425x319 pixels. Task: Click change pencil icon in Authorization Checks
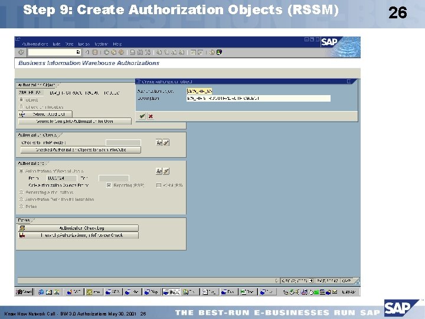point(166,142)
